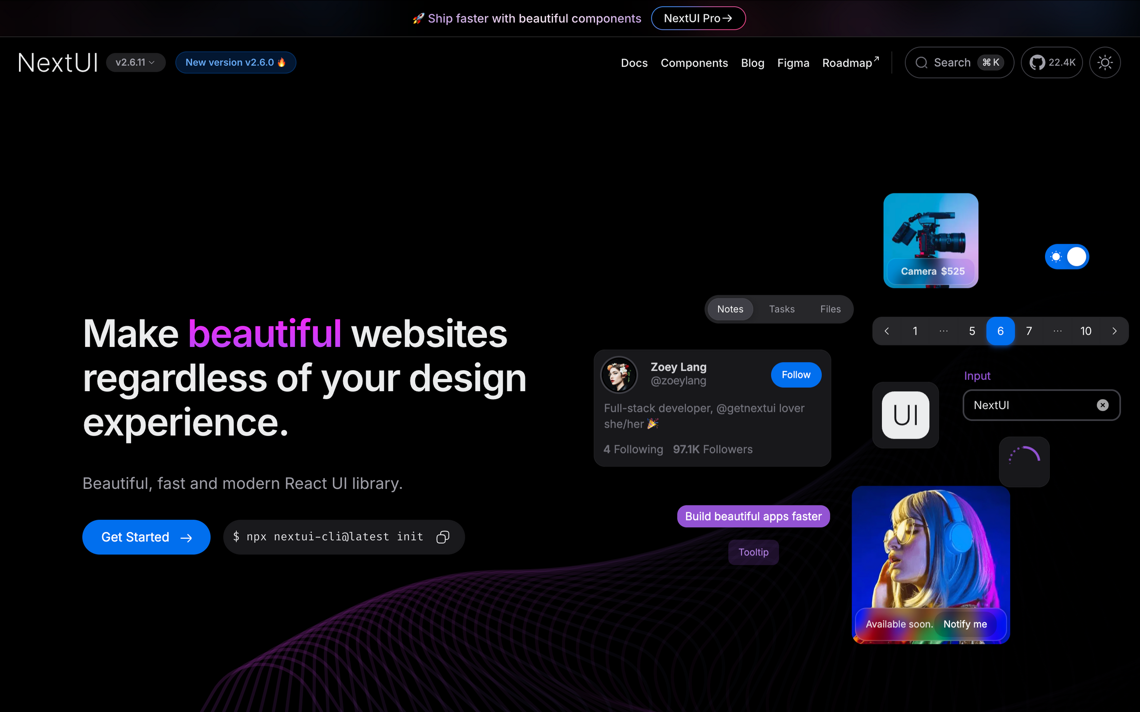Click the UI square avatar icon
The width and height of the screenshot is (1140, 712).
click(x=905, y=414)
